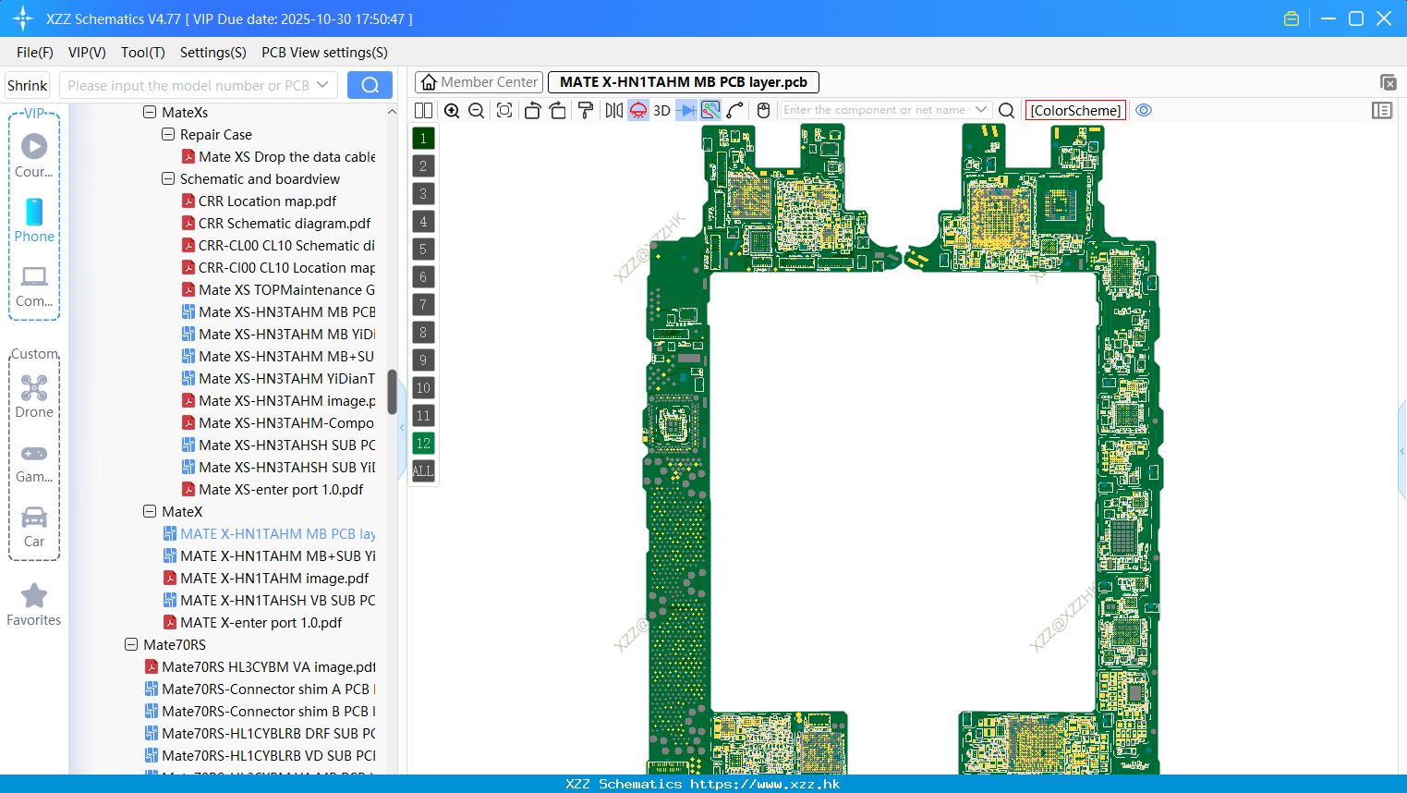The height and width of the screenshot is (793, 1407).
Task: Open MATE X-enter port 1.0.pdf
Action: pos(261,622)
